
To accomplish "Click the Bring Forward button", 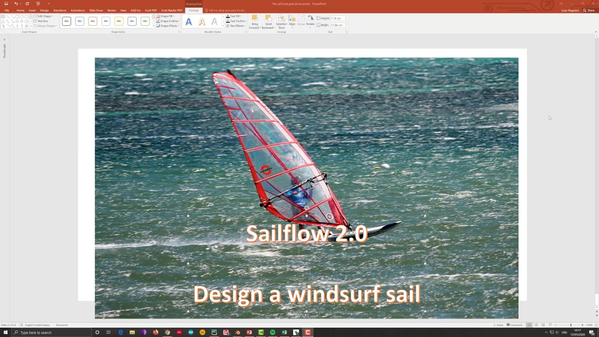I will (x=255, y=22).
